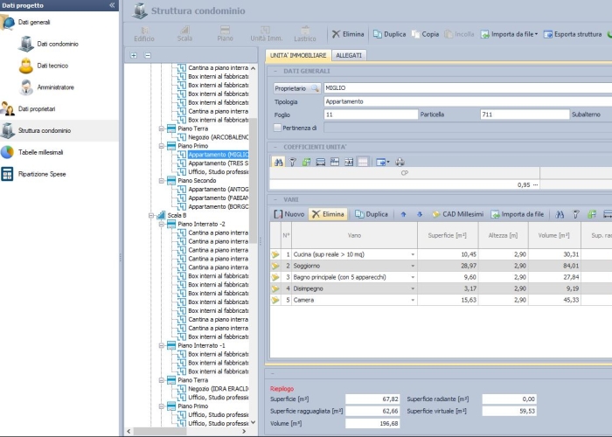Click Piano toolbar button
The height and width of the screenshot is (437, 612).
coord(226,34)
